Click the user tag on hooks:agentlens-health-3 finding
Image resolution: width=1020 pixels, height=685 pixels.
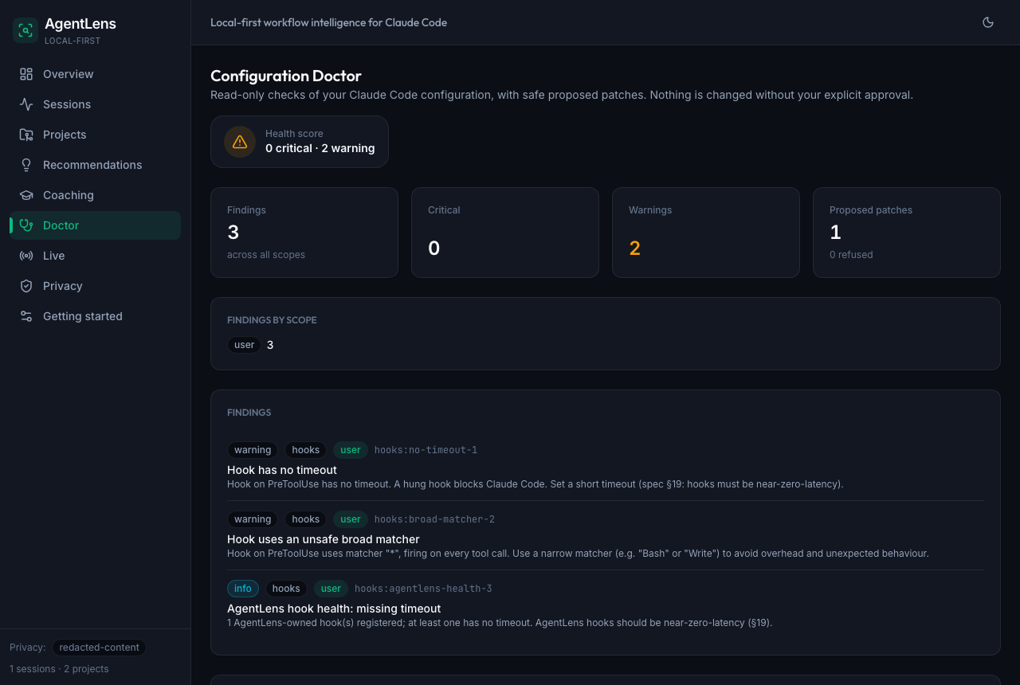click(x=331, y=589)
